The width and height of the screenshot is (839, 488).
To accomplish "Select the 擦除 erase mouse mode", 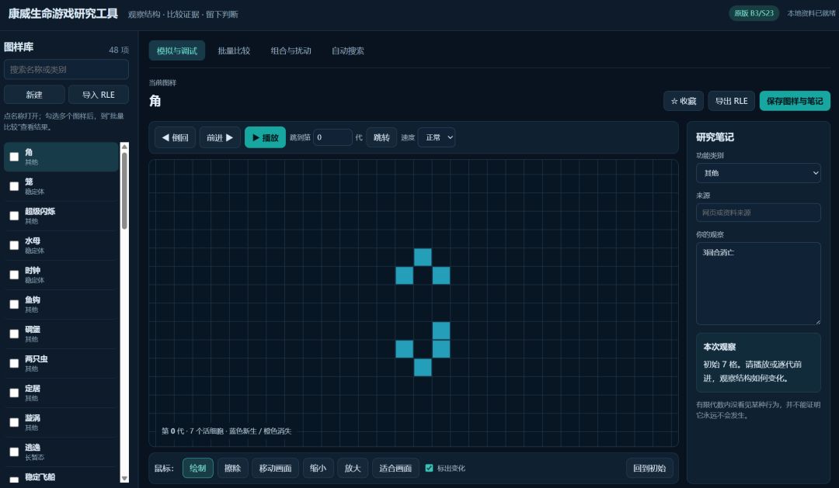I will (233, 469).
